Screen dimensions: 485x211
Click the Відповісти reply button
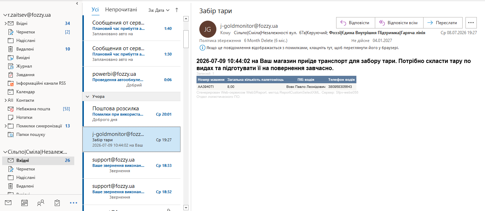pos(356,23)
